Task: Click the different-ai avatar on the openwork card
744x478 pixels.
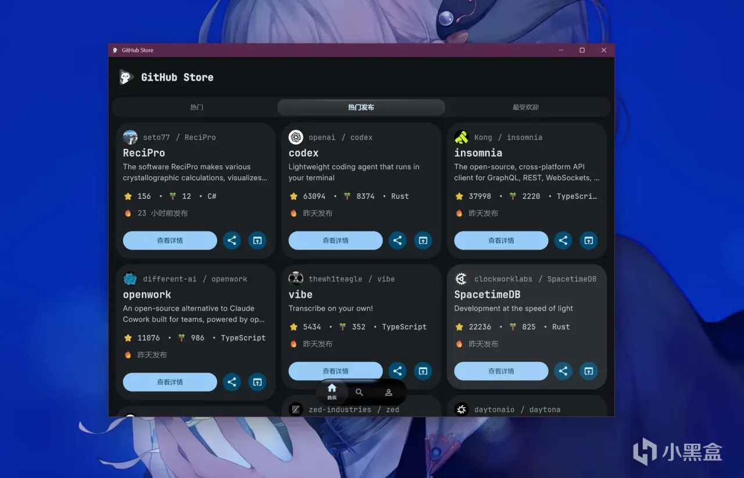Action: (x=130, y=279)
